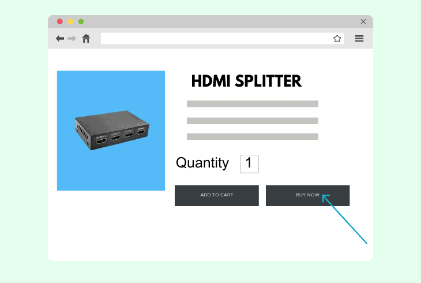Close the browser with the X icon
The width and height of the screenshot is (421, 283).
(x=363, y=21)
